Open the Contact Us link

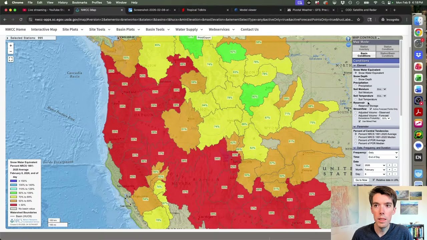[x=250, y=29]
